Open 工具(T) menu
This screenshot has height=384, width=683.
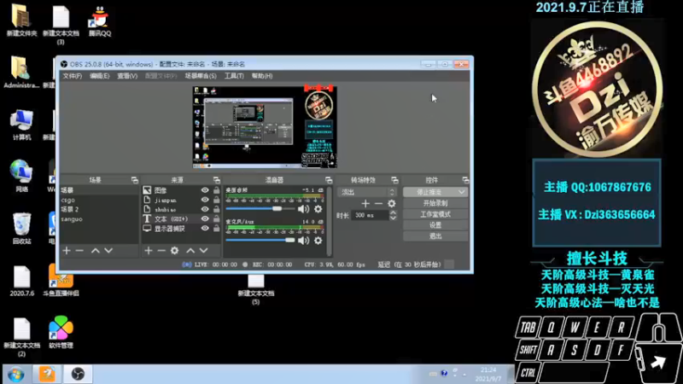234,76
